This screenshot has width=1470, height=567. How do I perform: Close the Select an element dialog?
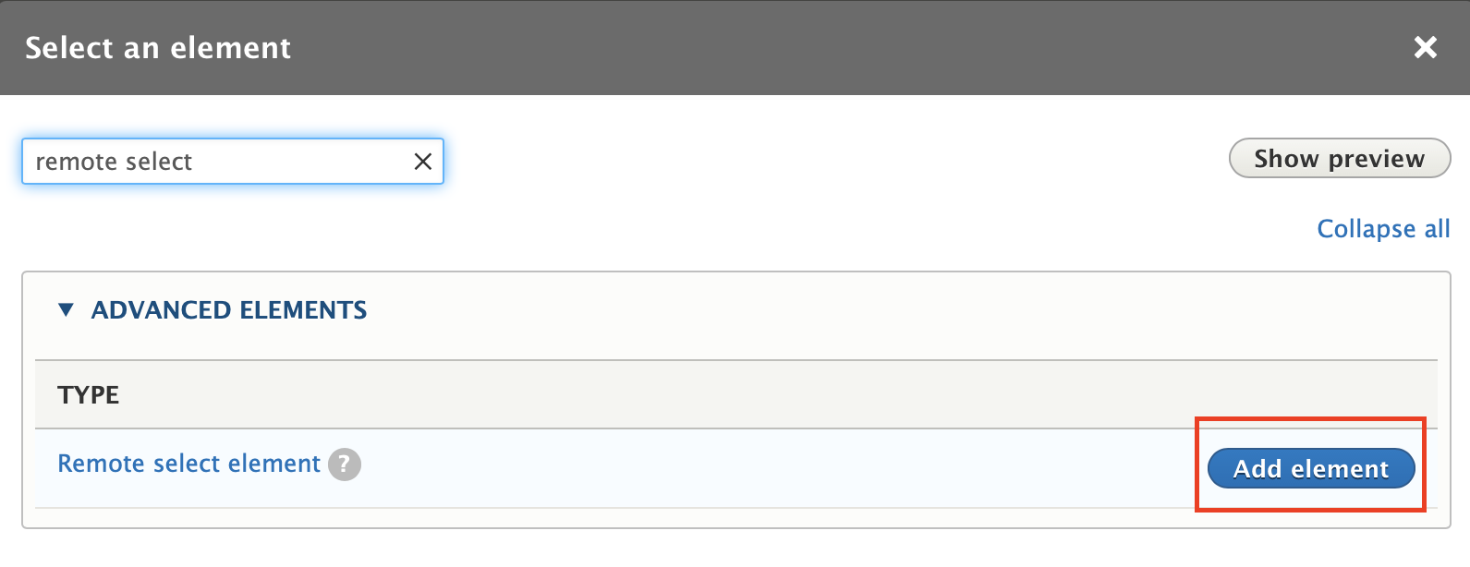(x=1425, y=47)
